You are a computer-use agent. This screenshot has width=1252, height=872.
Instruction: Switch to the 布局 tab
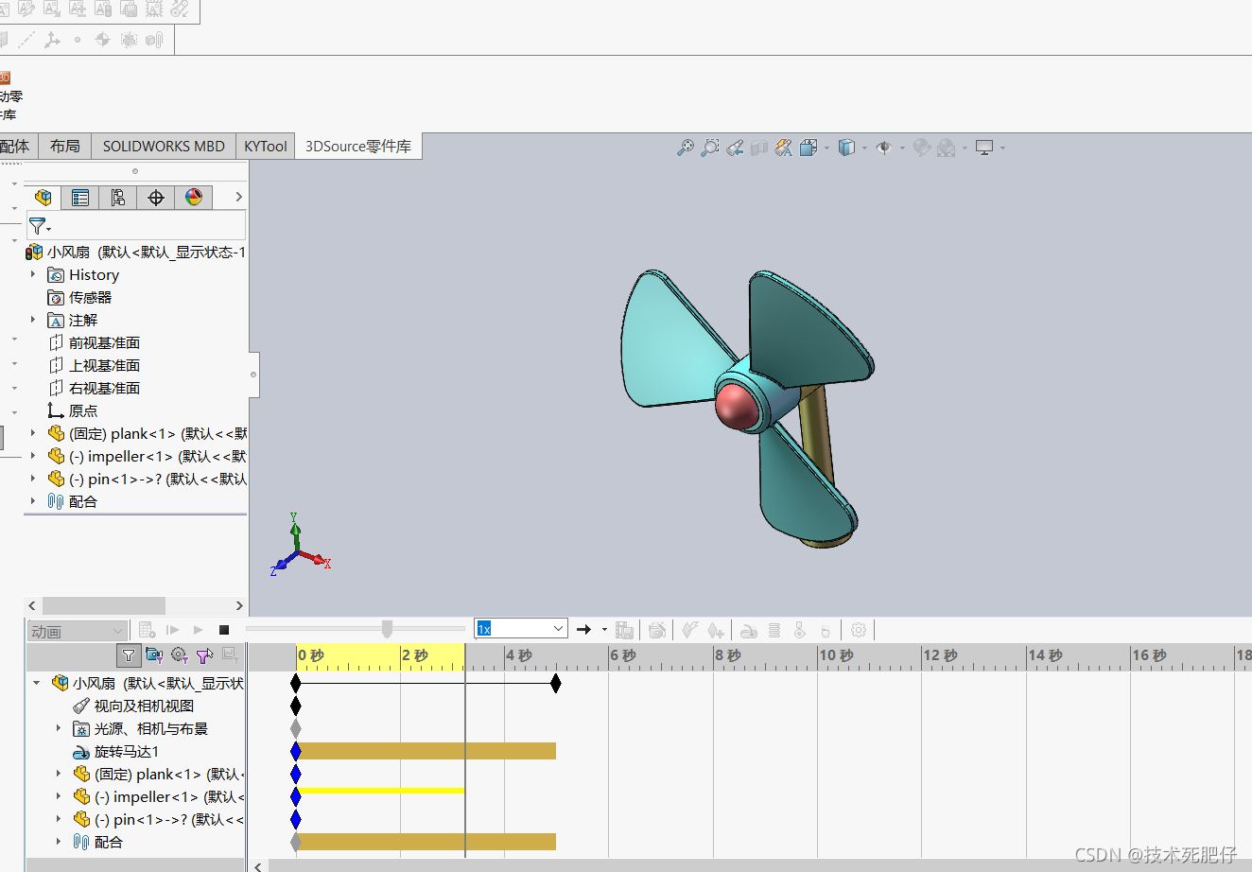point(65,146)
